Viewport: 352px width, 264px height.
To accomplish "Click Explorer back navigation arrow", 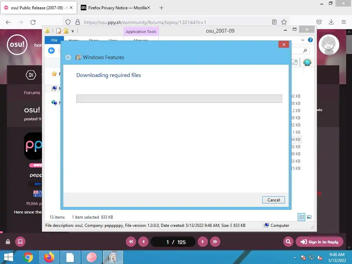I will coord(52,51).
